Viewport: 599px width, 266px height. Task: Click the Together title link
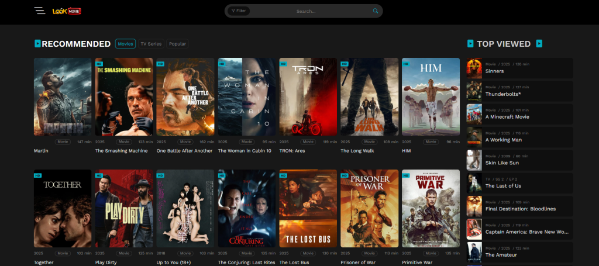44,262
